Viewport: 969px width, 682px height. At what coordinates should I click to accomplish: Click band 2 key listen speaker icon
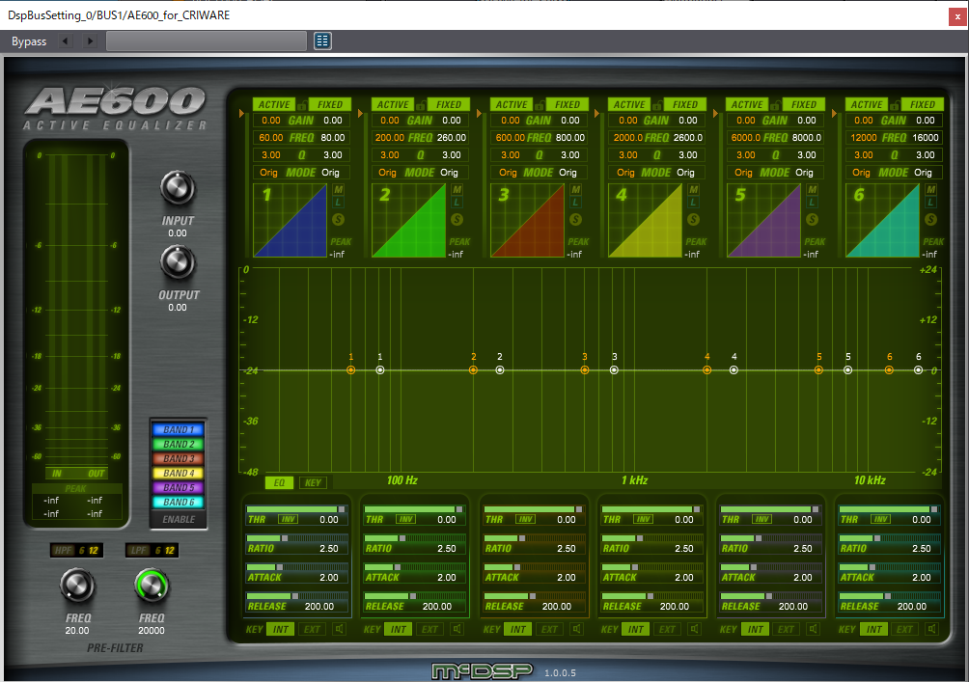457,629
